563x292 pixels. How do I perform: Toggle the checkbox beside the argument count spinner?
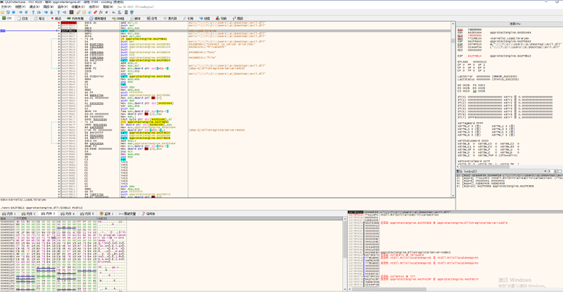pos(560,172)
